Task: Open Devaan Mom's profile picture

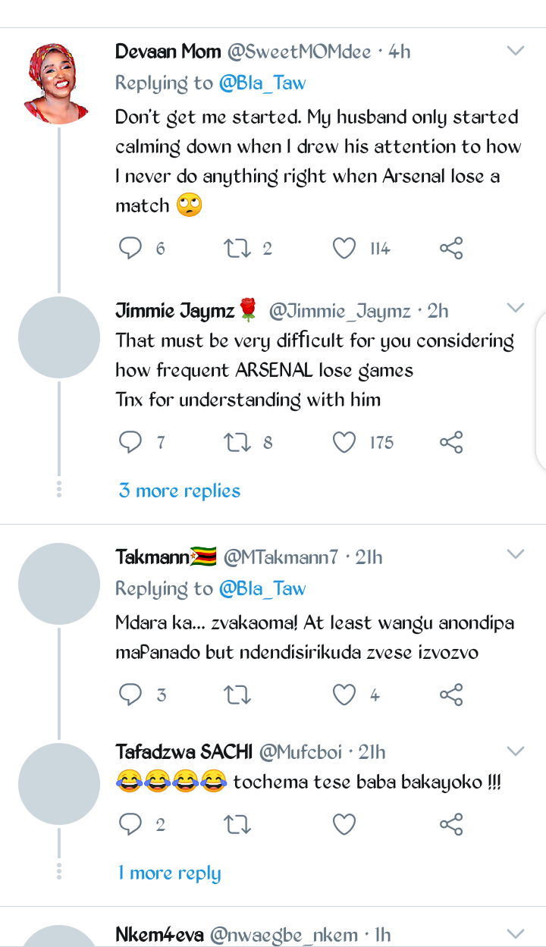Action: click(x=59, y=82)
